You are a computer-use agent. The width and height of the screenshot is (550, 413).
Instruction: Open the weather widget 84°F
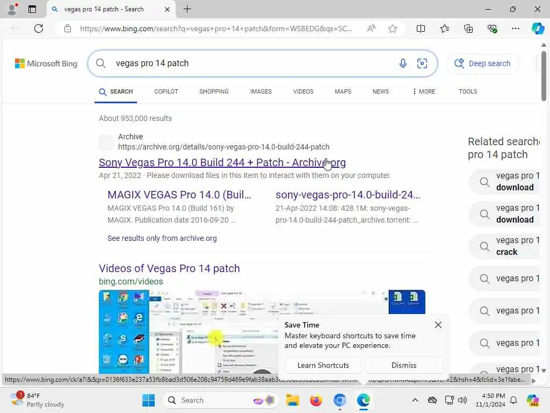coord(37,400)
